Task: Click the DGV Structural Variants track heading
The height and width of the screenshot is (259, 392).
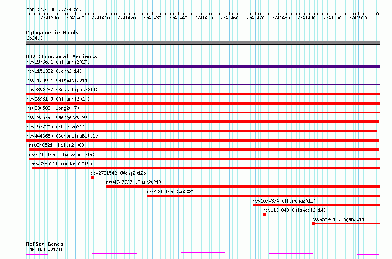Action: tap(62, 56)
